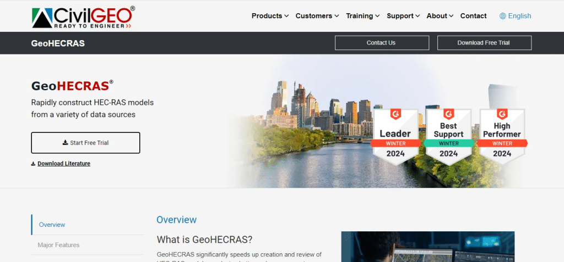
Task: Expand the Customers dropdown menu
Action: coord(317,16)
